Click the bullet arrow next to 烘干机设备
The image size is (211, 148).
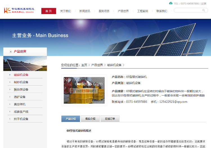coord(10,119)
